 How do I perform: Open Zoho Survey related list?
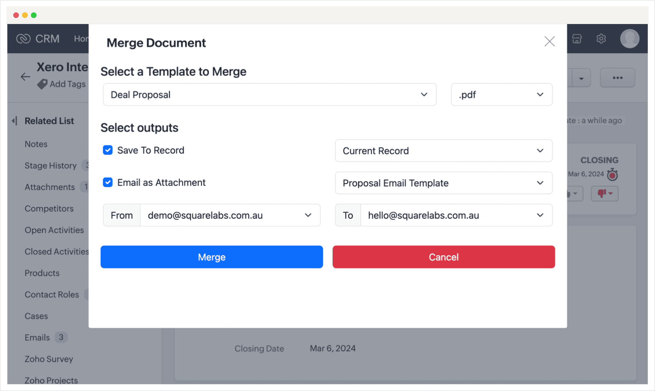(49, 359)
